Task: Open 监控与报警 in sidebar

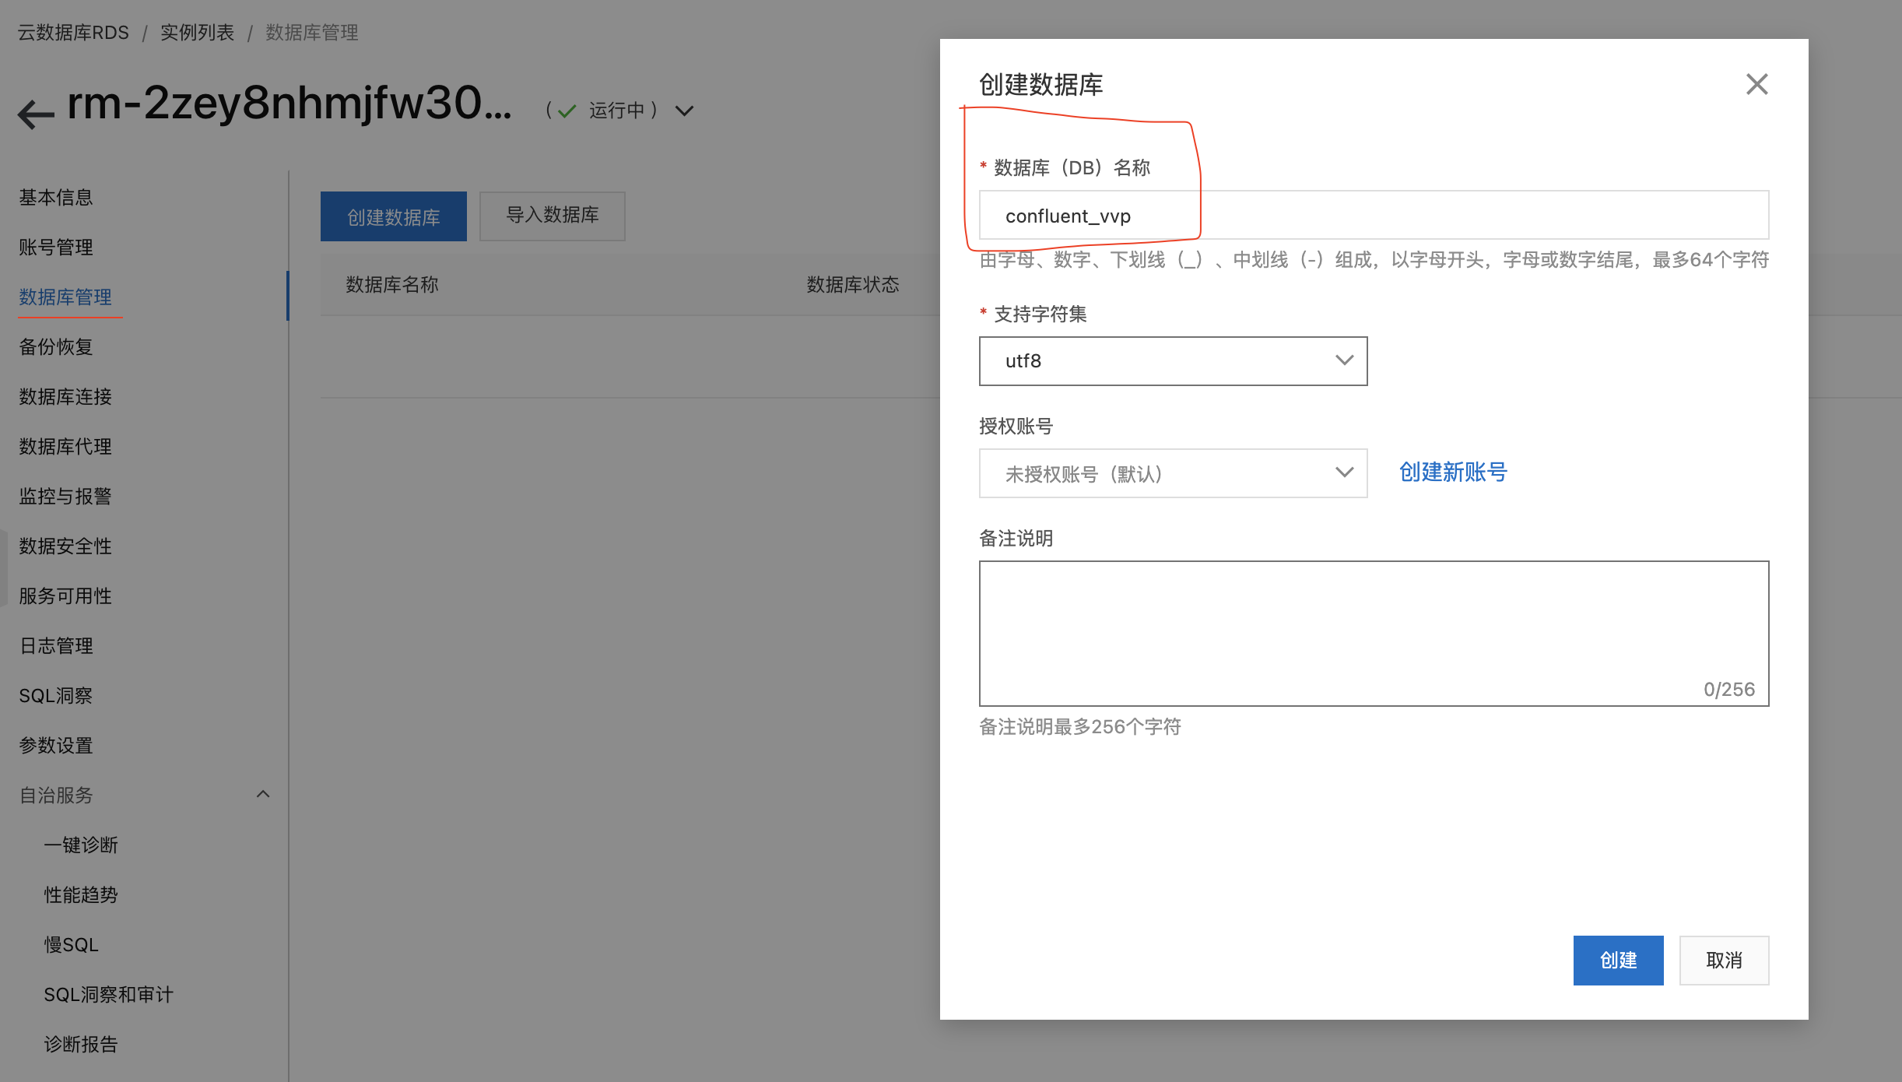Action: tap(65, 497)
